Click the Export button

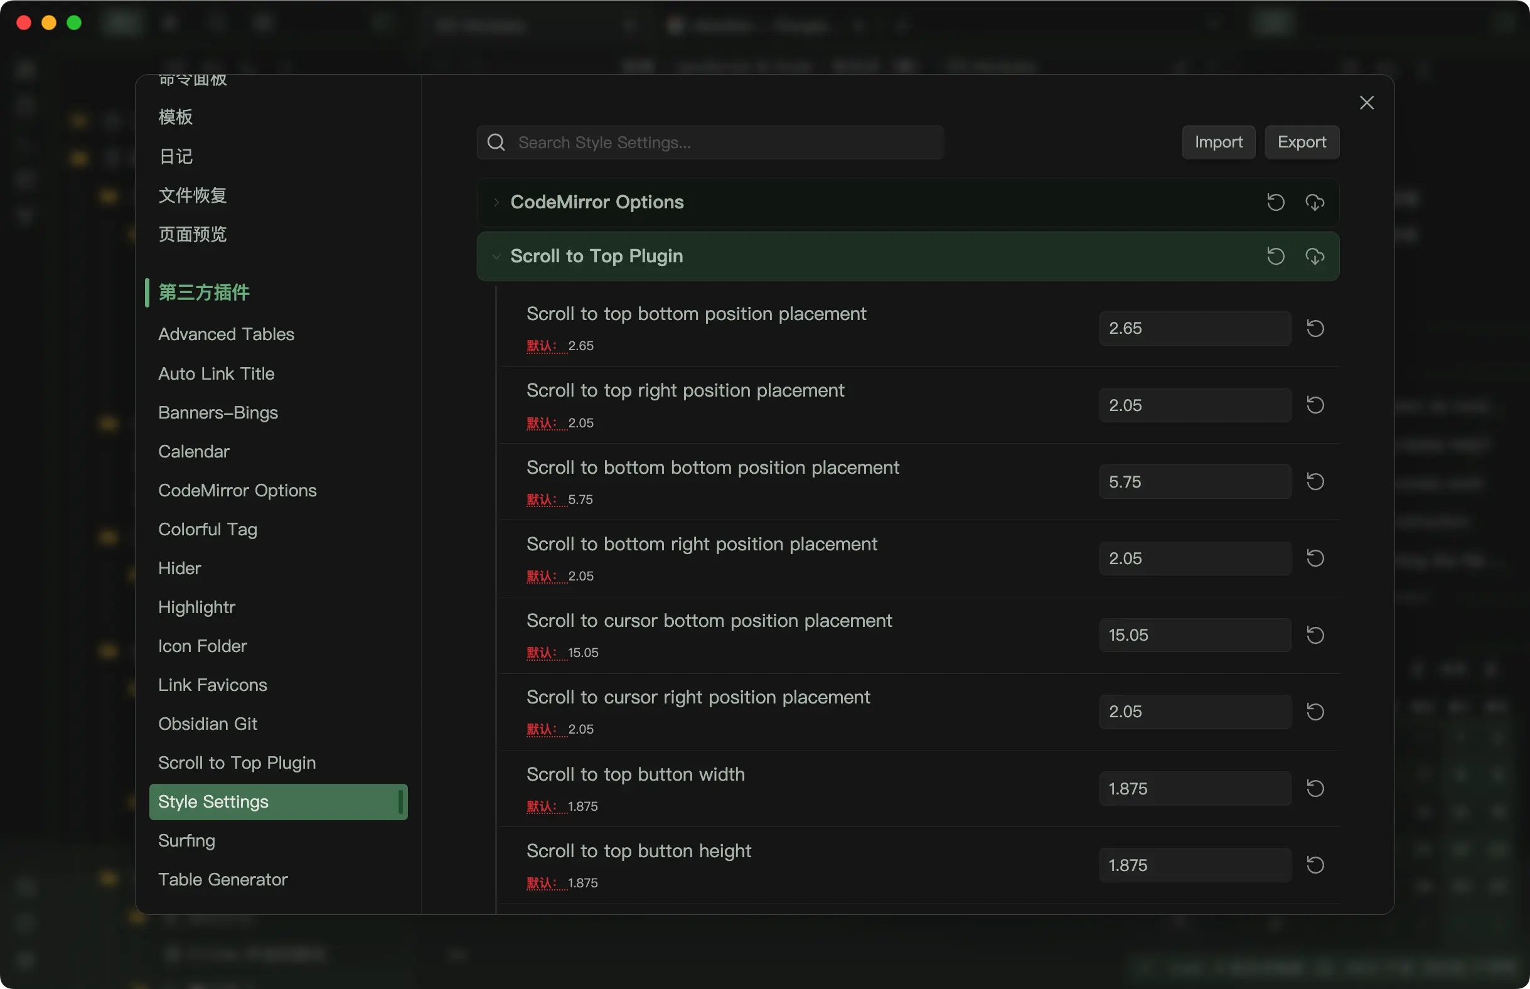[x=1302, y=142]
